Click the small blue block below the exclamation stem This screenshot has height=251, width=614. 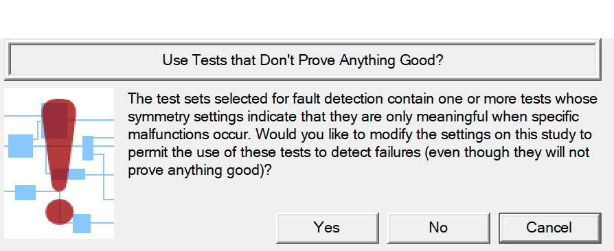[77, 174]
